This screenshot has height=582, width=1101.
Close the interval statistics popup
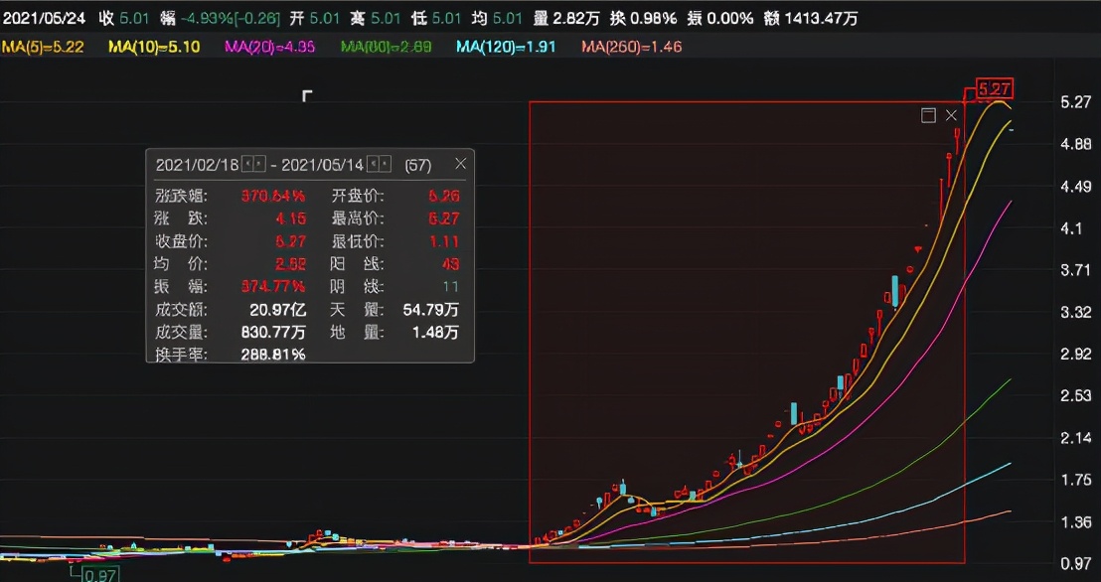pos(460,164)
